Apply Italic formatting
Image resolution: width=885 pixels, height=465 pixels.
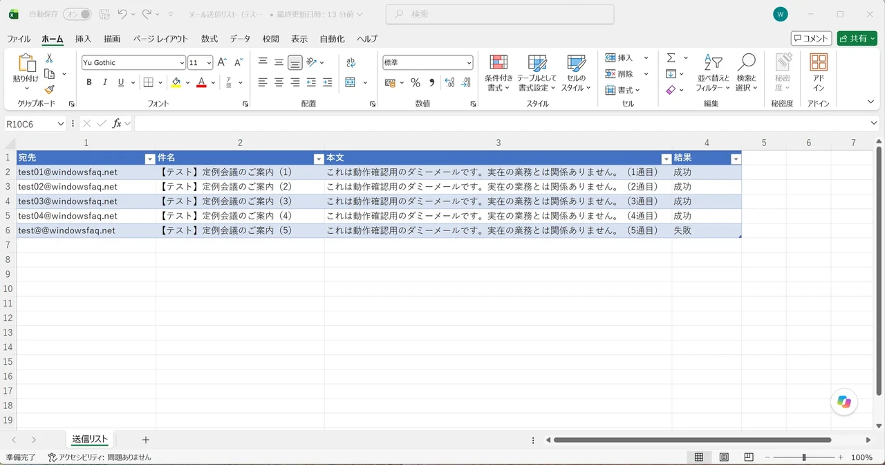point(105,82)
